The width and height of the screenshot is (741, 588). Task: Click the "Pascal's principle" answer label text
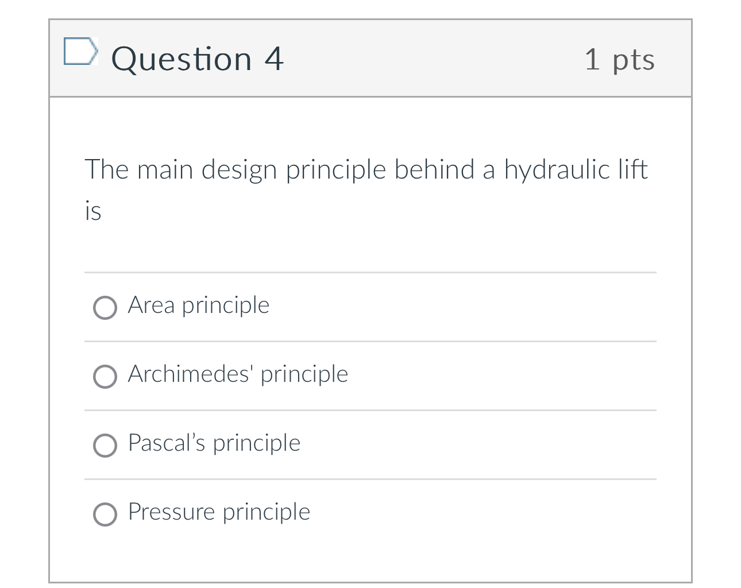(x=214, y=443)
